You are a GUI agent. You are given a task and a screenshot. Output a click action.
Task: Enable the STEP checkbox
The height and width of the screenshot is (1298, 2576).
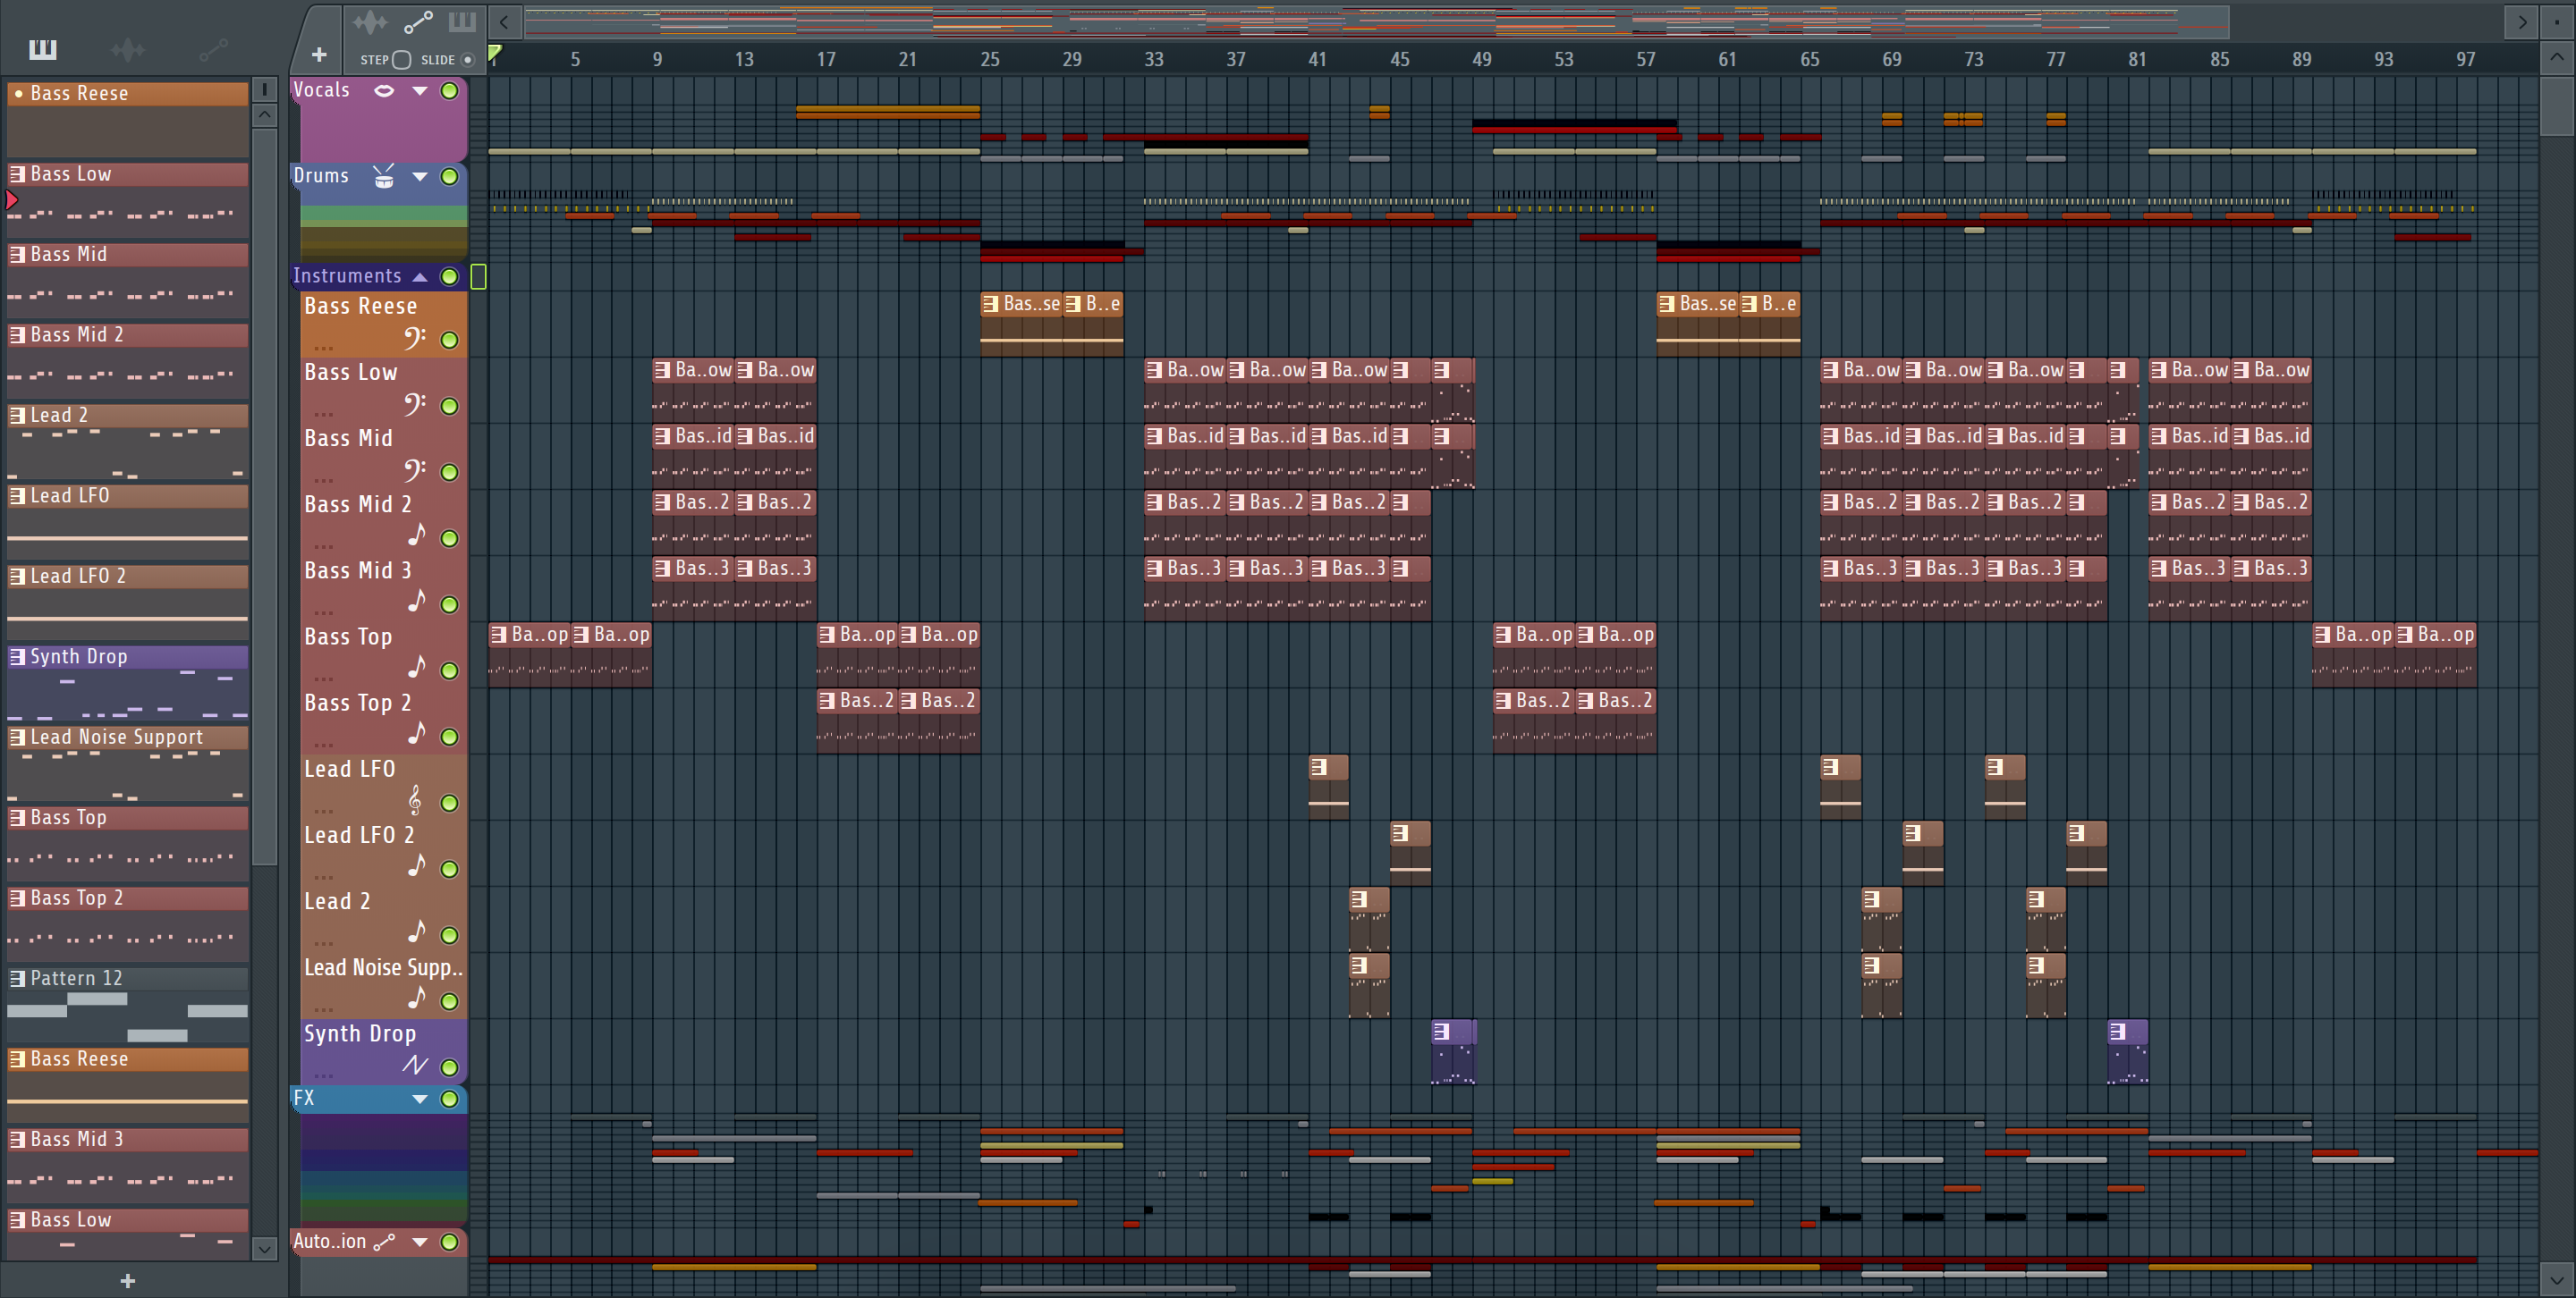(x=402, y=60)
